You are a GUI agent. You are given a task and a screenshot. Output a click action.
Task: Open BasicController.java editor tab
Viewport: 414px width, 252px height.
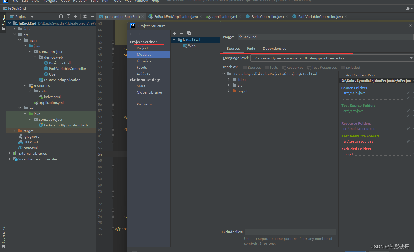coord(267,16)
